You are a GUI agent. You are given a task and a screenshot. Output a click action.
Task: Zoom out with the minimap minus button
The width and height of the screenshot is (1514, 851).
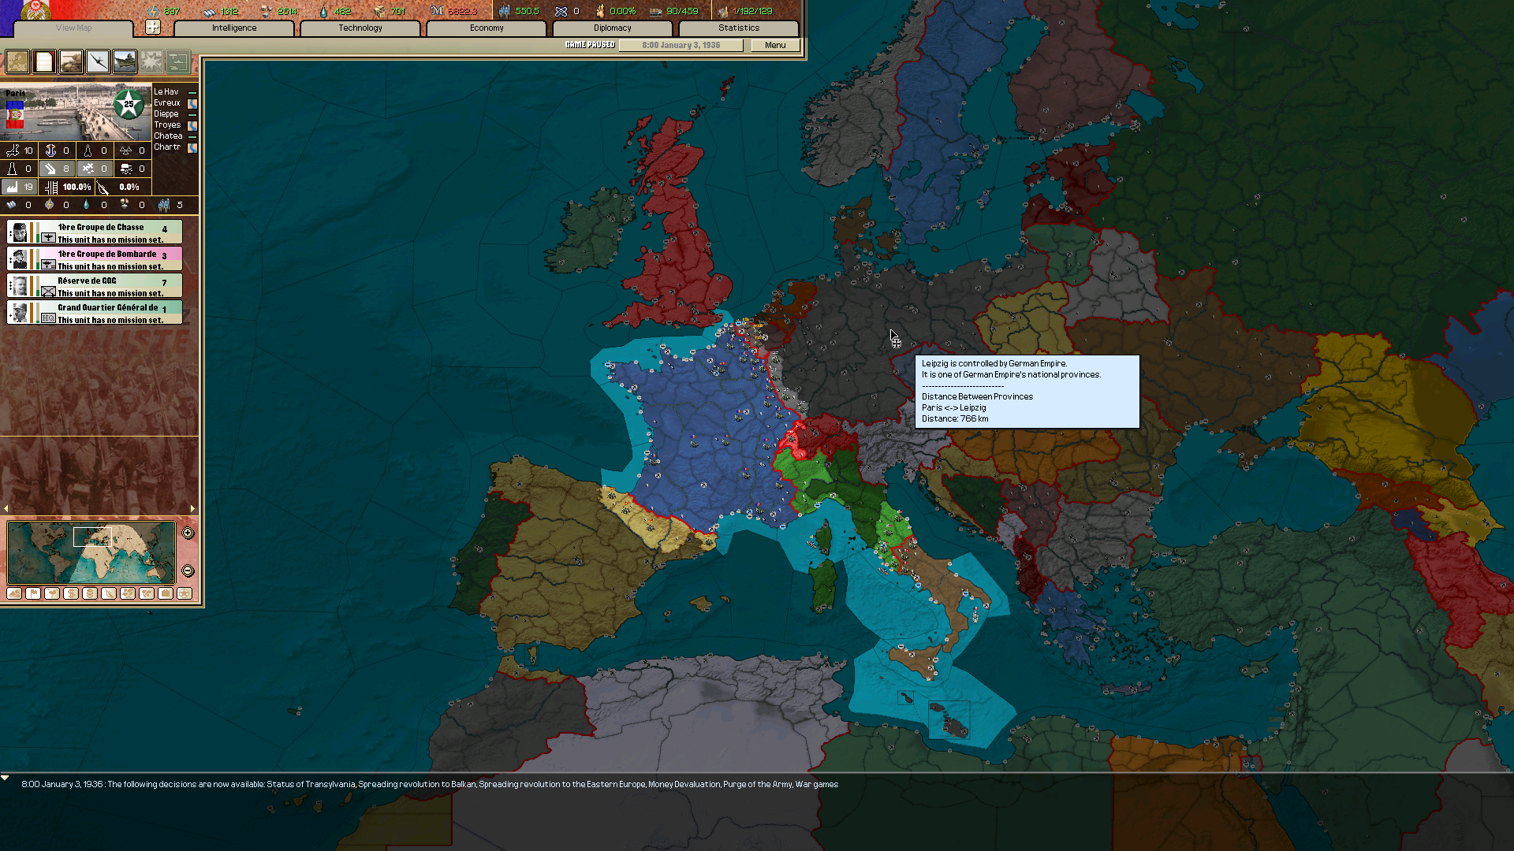[188, 571]
